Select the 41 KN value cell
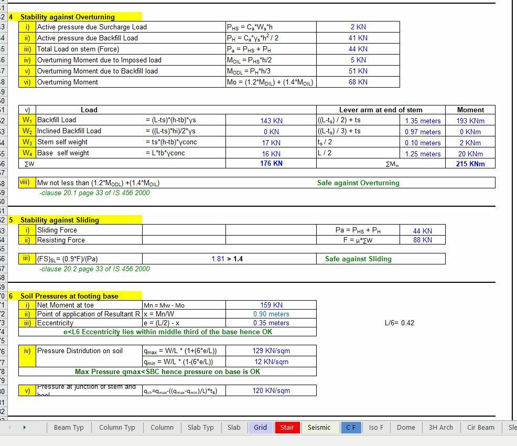Screen dimensions: 517x446 [x=358, y=38]
